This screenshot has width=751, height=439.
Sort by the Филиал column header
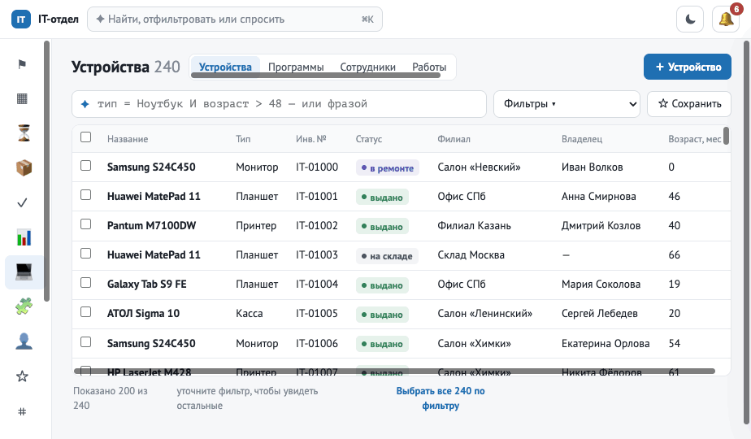pyautogui.click(x=454, y=139)
